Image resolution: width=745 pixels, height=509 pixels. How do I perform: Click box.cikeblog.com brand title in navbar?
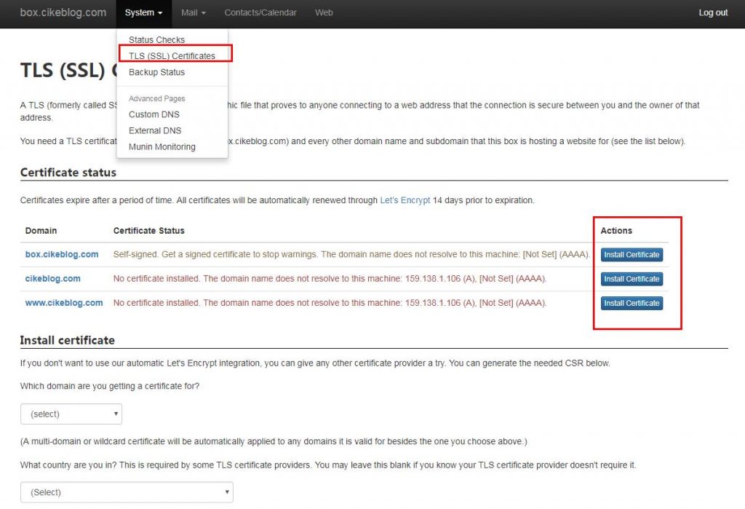[63, 13]
